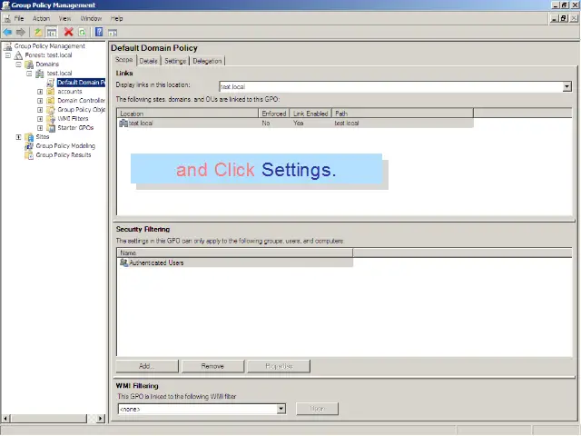Open the Action menu
Image resolution: width=581 pixels, height=436 pixels.
pyautogui.click(x=41, y=18)
